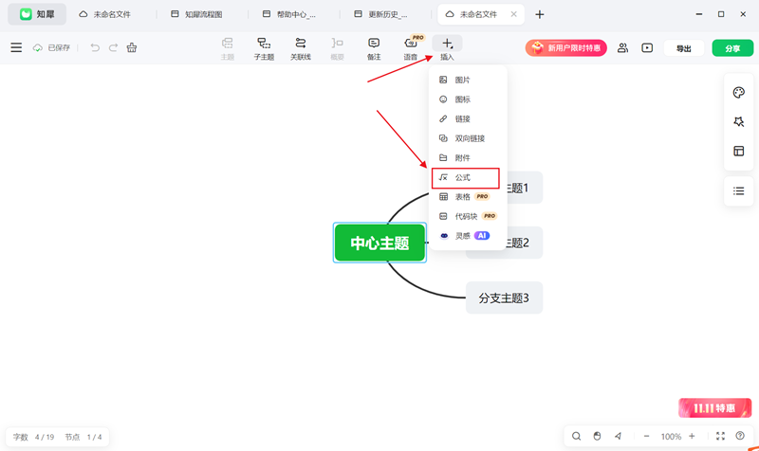Select the 中心主题 central node
Viewport: 759px width, 451px height.
[x=379, y=243]
